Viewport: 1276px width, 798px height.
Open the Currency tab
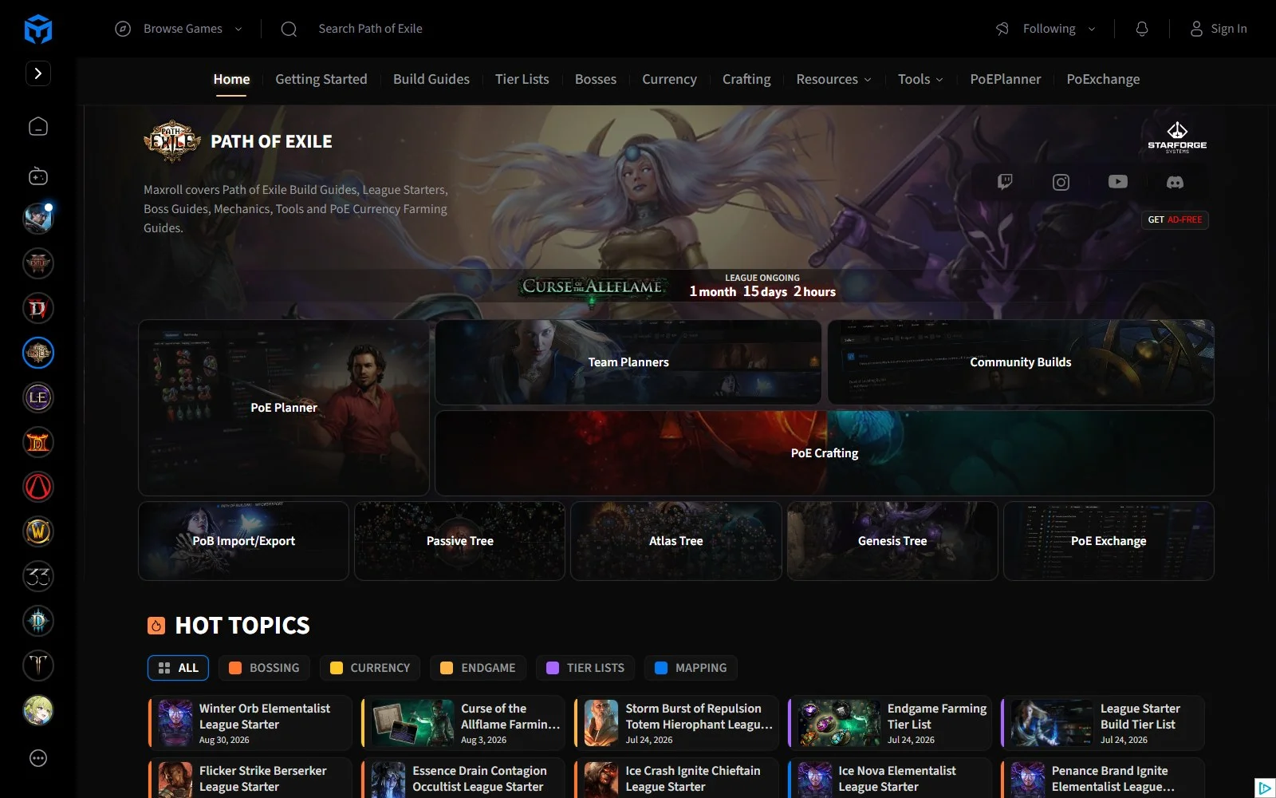click(x=669, y=79)
